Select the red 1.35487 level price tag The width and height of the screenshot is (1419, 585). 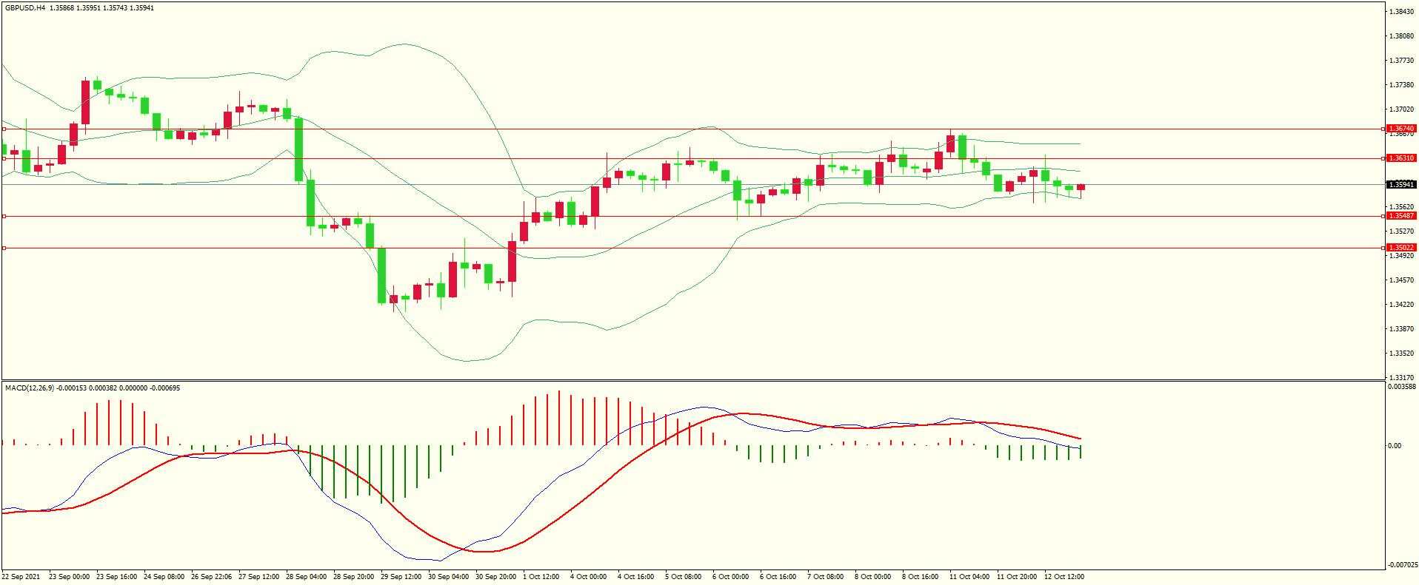click(x=1401, y=216)
